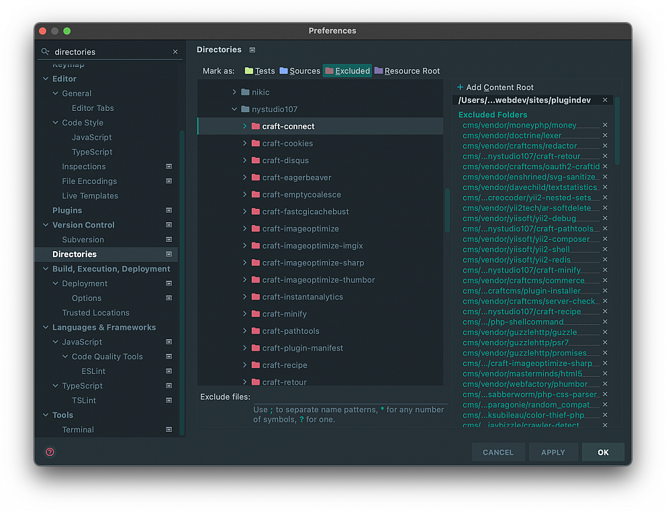The height and width of the screenshot is (511, 666).
Task: Clear the directories search field
Action: (175, 52)
